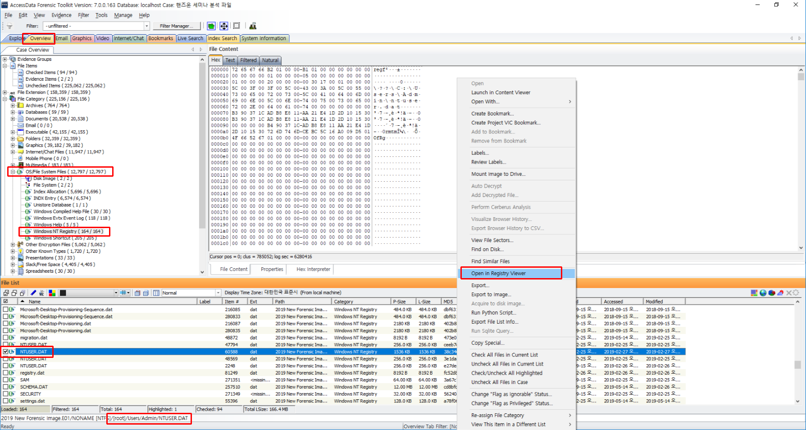Click the four-arrow move toolbar icon

[x=224, y=26]
